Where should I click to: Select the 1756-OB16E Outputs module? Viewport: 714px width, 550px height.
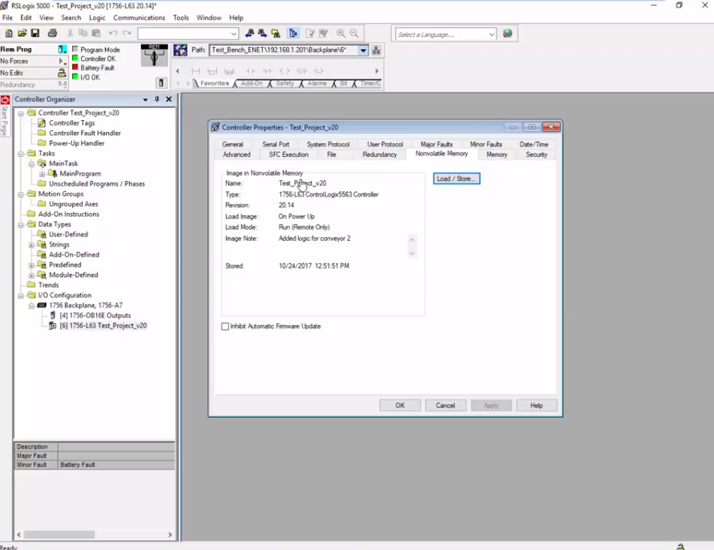click(x=95, y=316)
